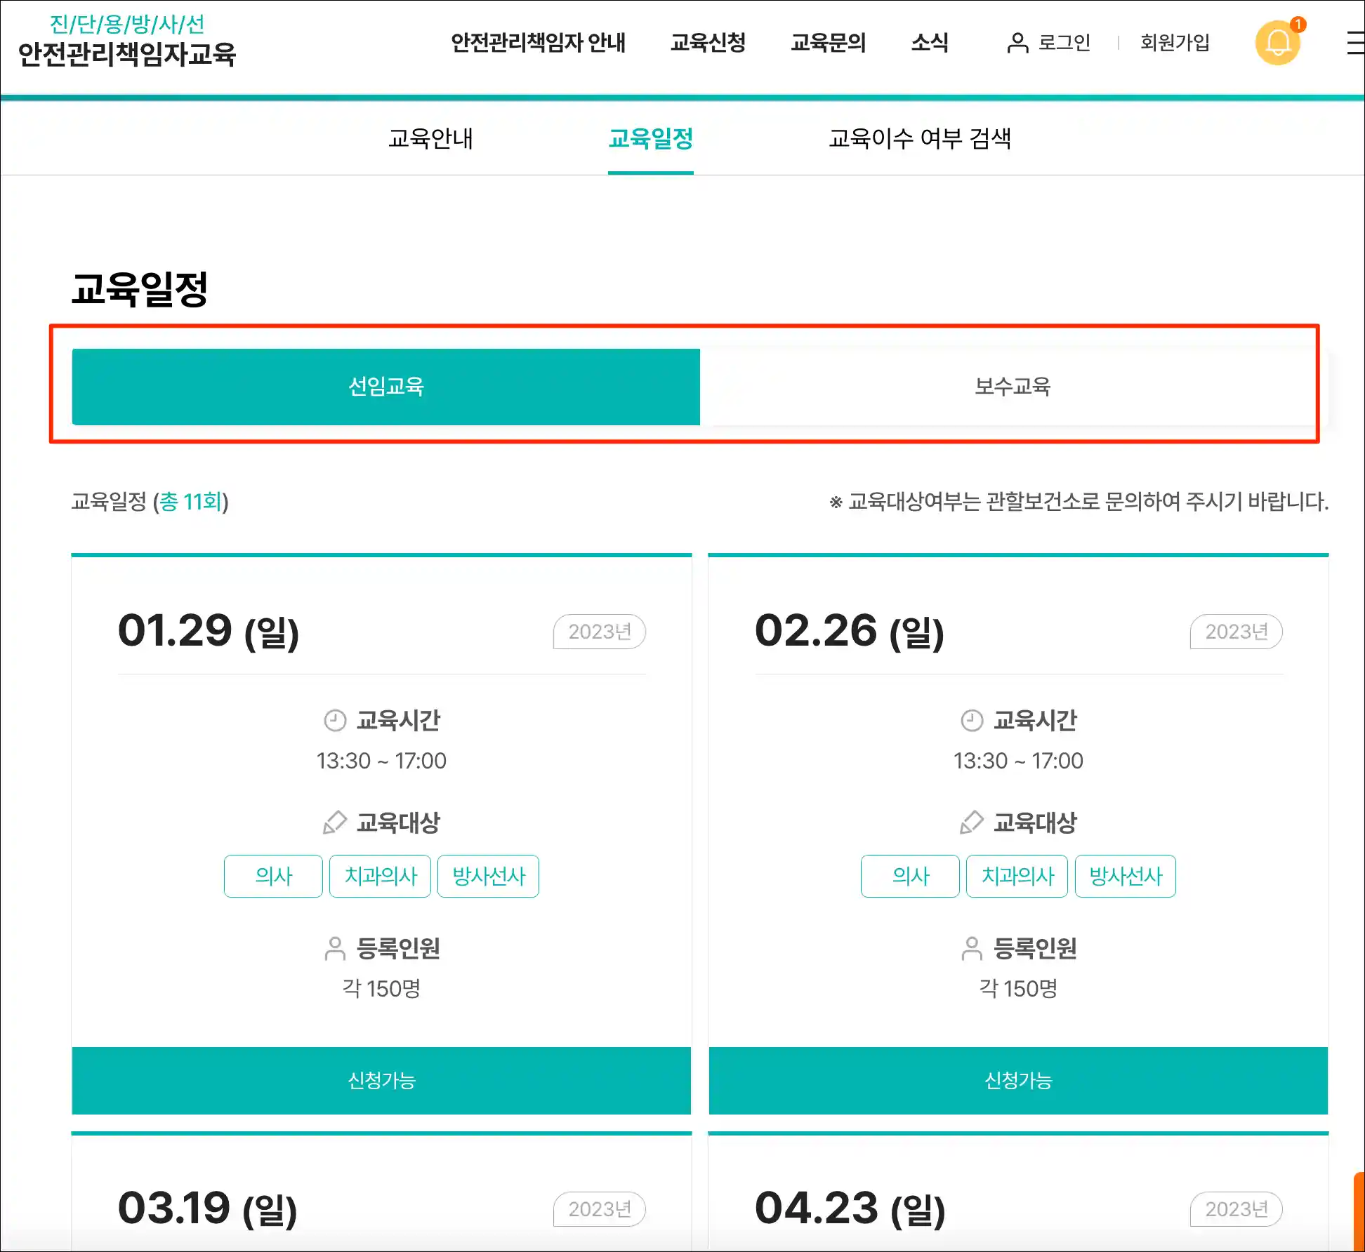Viewport: 1365px width, 1252px height.
Task: Click the 2023년 badge on the 01.29 card
Action: [x=600, y=632]
